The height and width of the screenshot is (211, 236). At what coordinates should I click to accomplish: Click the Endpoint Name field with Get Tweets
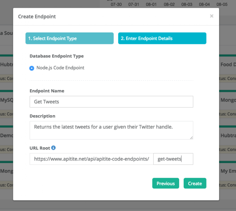(x=111, y=102)
